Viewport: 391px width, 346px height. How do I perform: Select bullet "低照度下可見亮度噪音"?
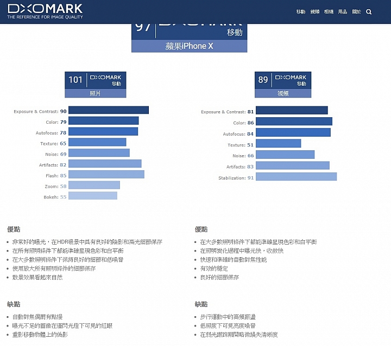[x=228, y=325]
